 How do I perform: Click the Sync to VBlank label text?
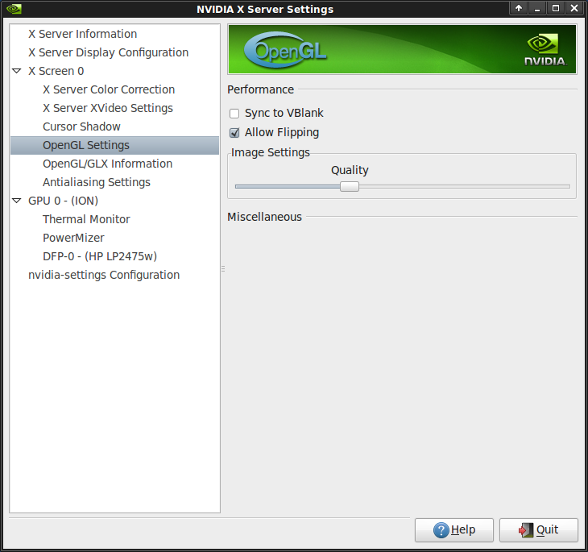click(x=284, y=113)
